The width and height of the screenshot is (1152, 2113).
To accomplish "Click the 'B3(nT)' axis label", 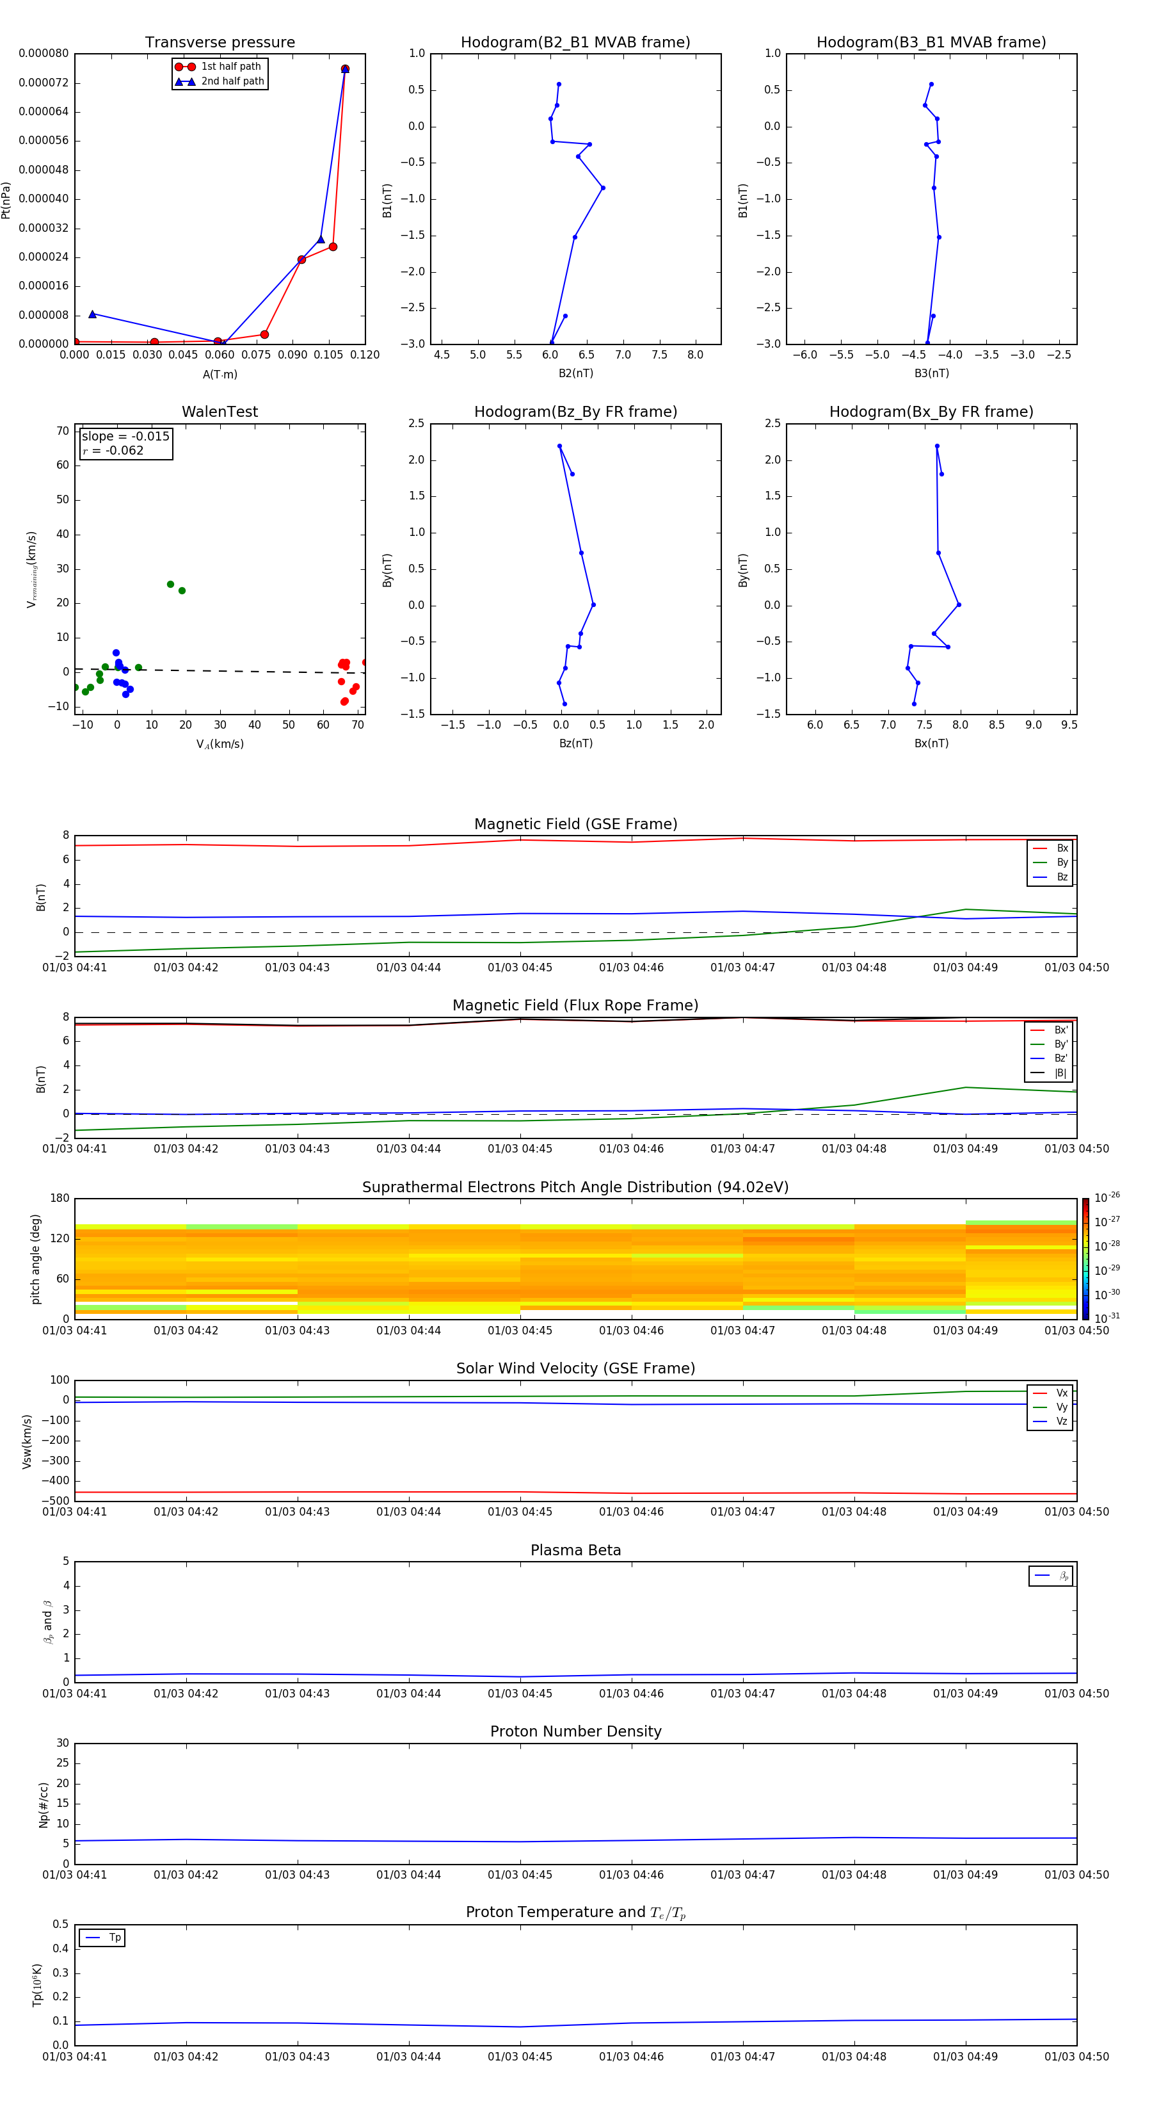I will pos(931,373).
